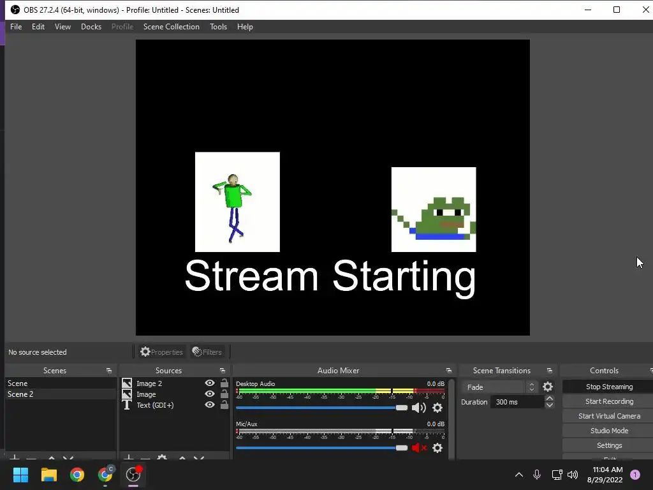
Task: Undock the Sources panel
Action: tap(223, 371)
